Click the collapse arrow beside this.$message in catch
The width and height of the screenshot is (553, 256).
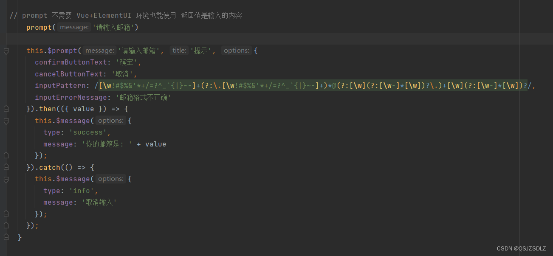click(x=6, y=179)
